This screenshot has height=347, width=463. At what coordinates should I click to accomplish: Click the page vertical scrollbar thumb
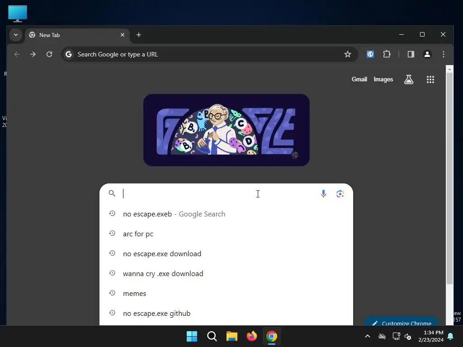pos(449,178)
